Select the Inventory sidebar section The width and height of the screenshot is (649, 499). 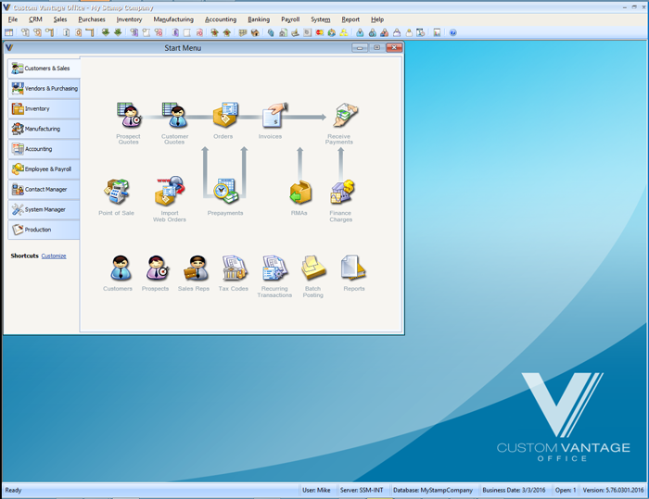click(44, 108)
